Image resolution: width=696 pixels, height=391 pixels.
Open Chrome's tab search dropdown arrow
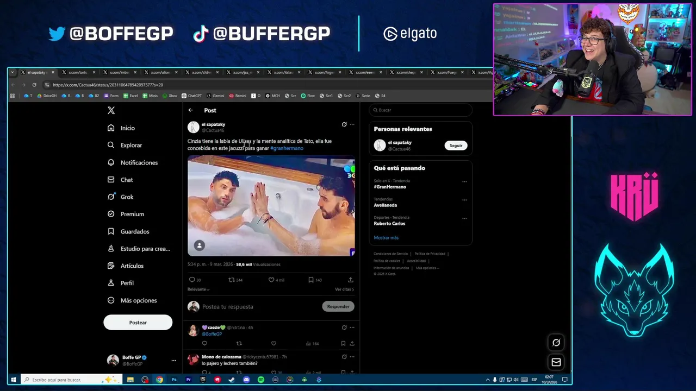tap(13, 72)
